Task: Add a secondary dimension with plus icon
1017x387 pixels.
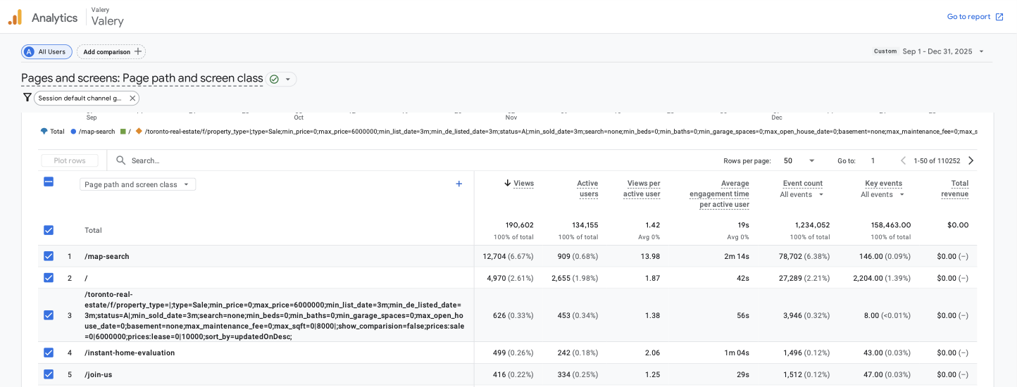Action: pos(459,184)
